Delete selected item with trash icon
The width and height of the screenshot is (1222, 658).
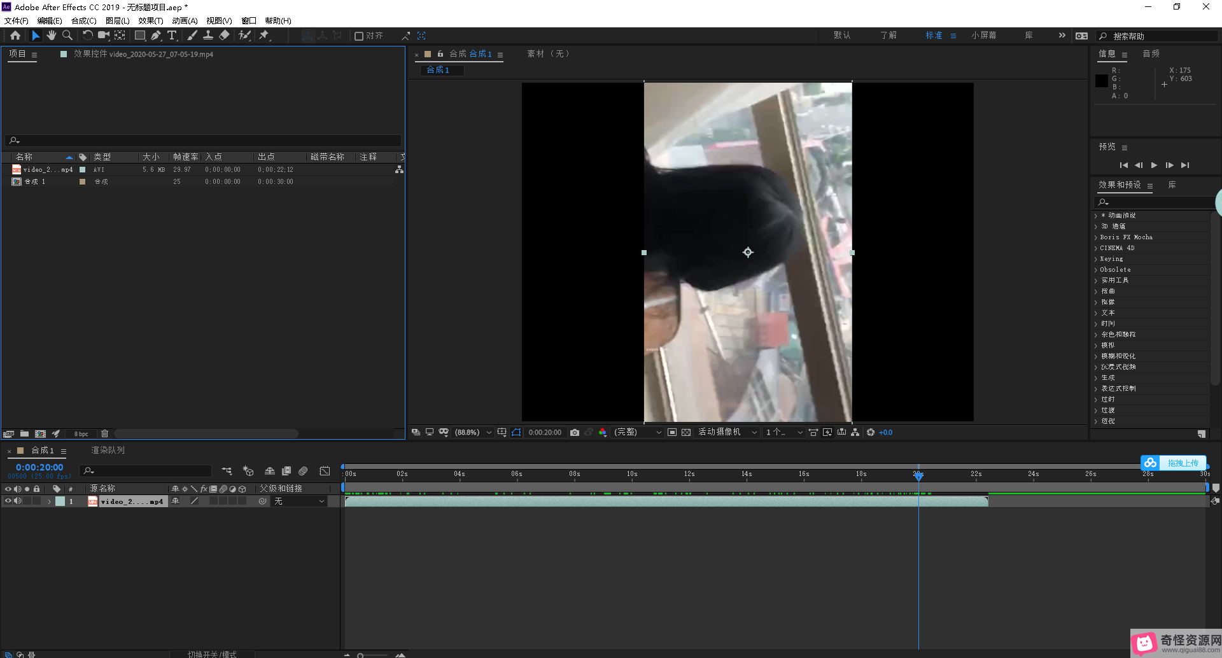105,434
